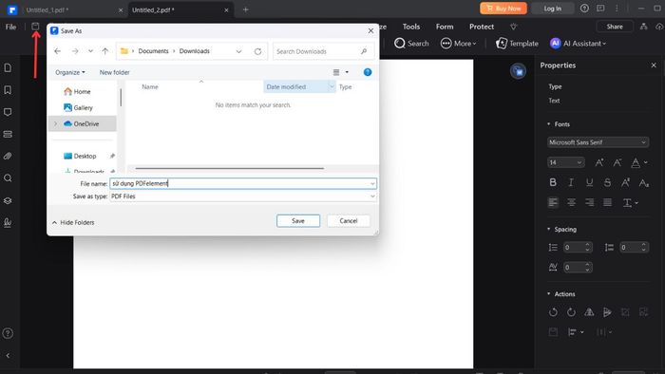Screen dimensions: 665x374
Task: Open the font color picker
Action: tap(639, 162)
